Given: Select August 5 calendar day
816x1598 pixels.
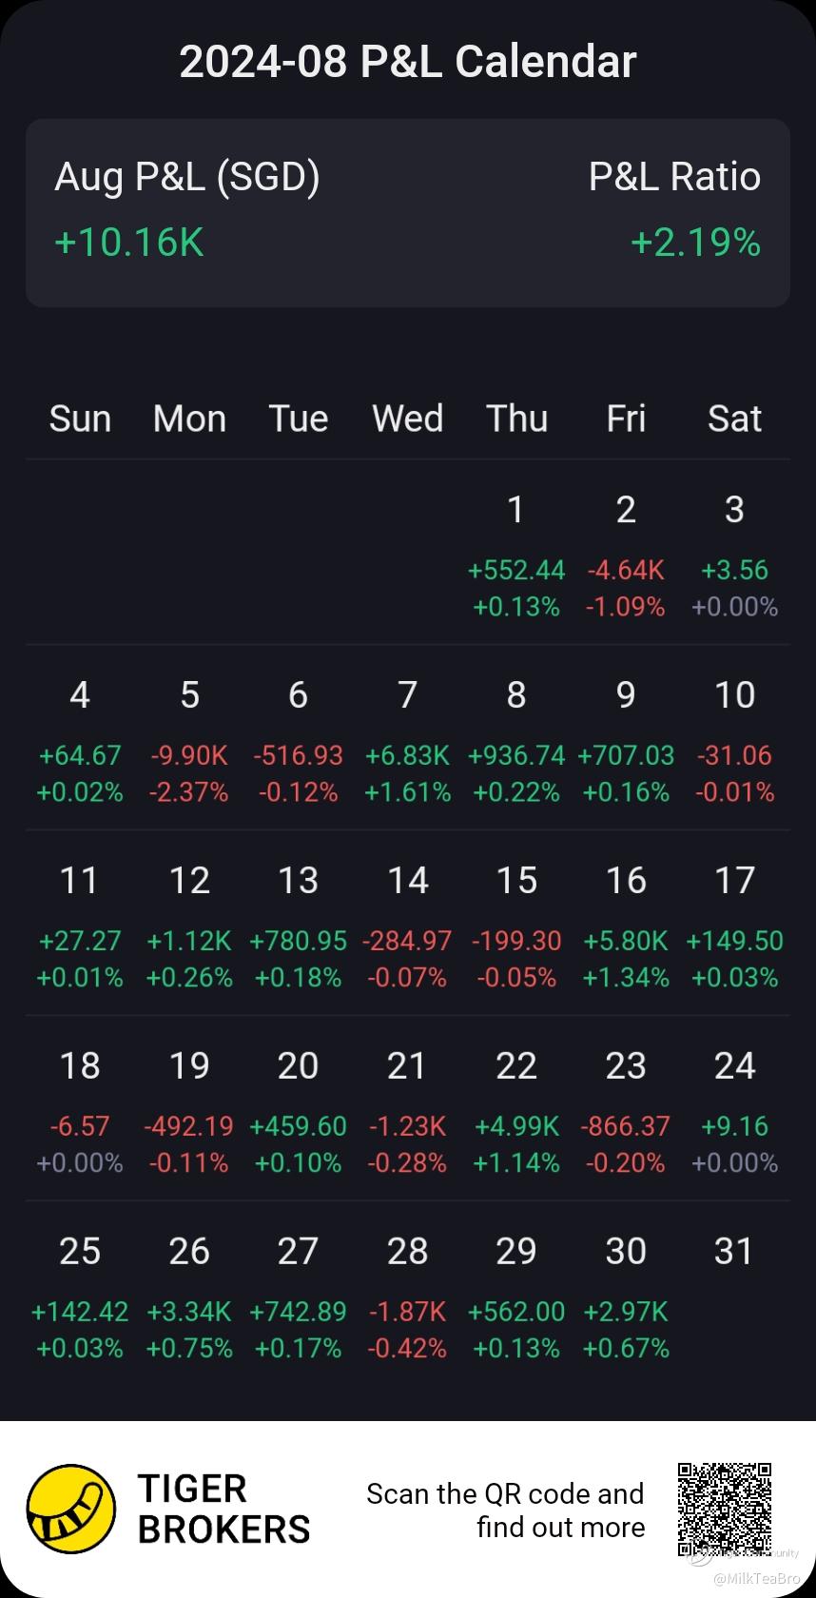Looking at the screenshot, I should 189,741.
